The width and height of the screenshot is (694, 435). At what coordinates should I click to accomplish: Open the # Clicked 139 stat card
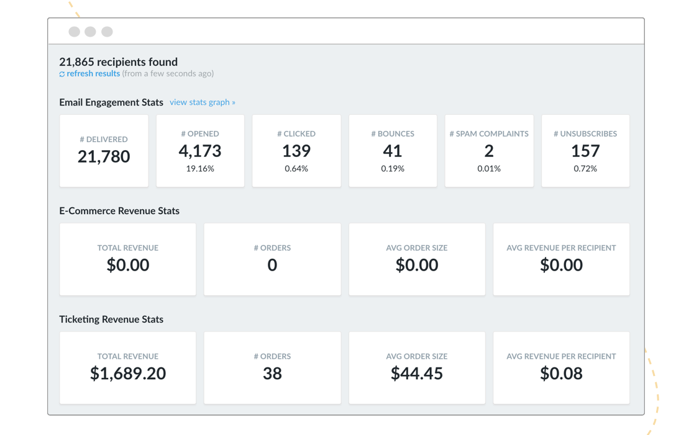pyautogui.click(x=296, y=151)
